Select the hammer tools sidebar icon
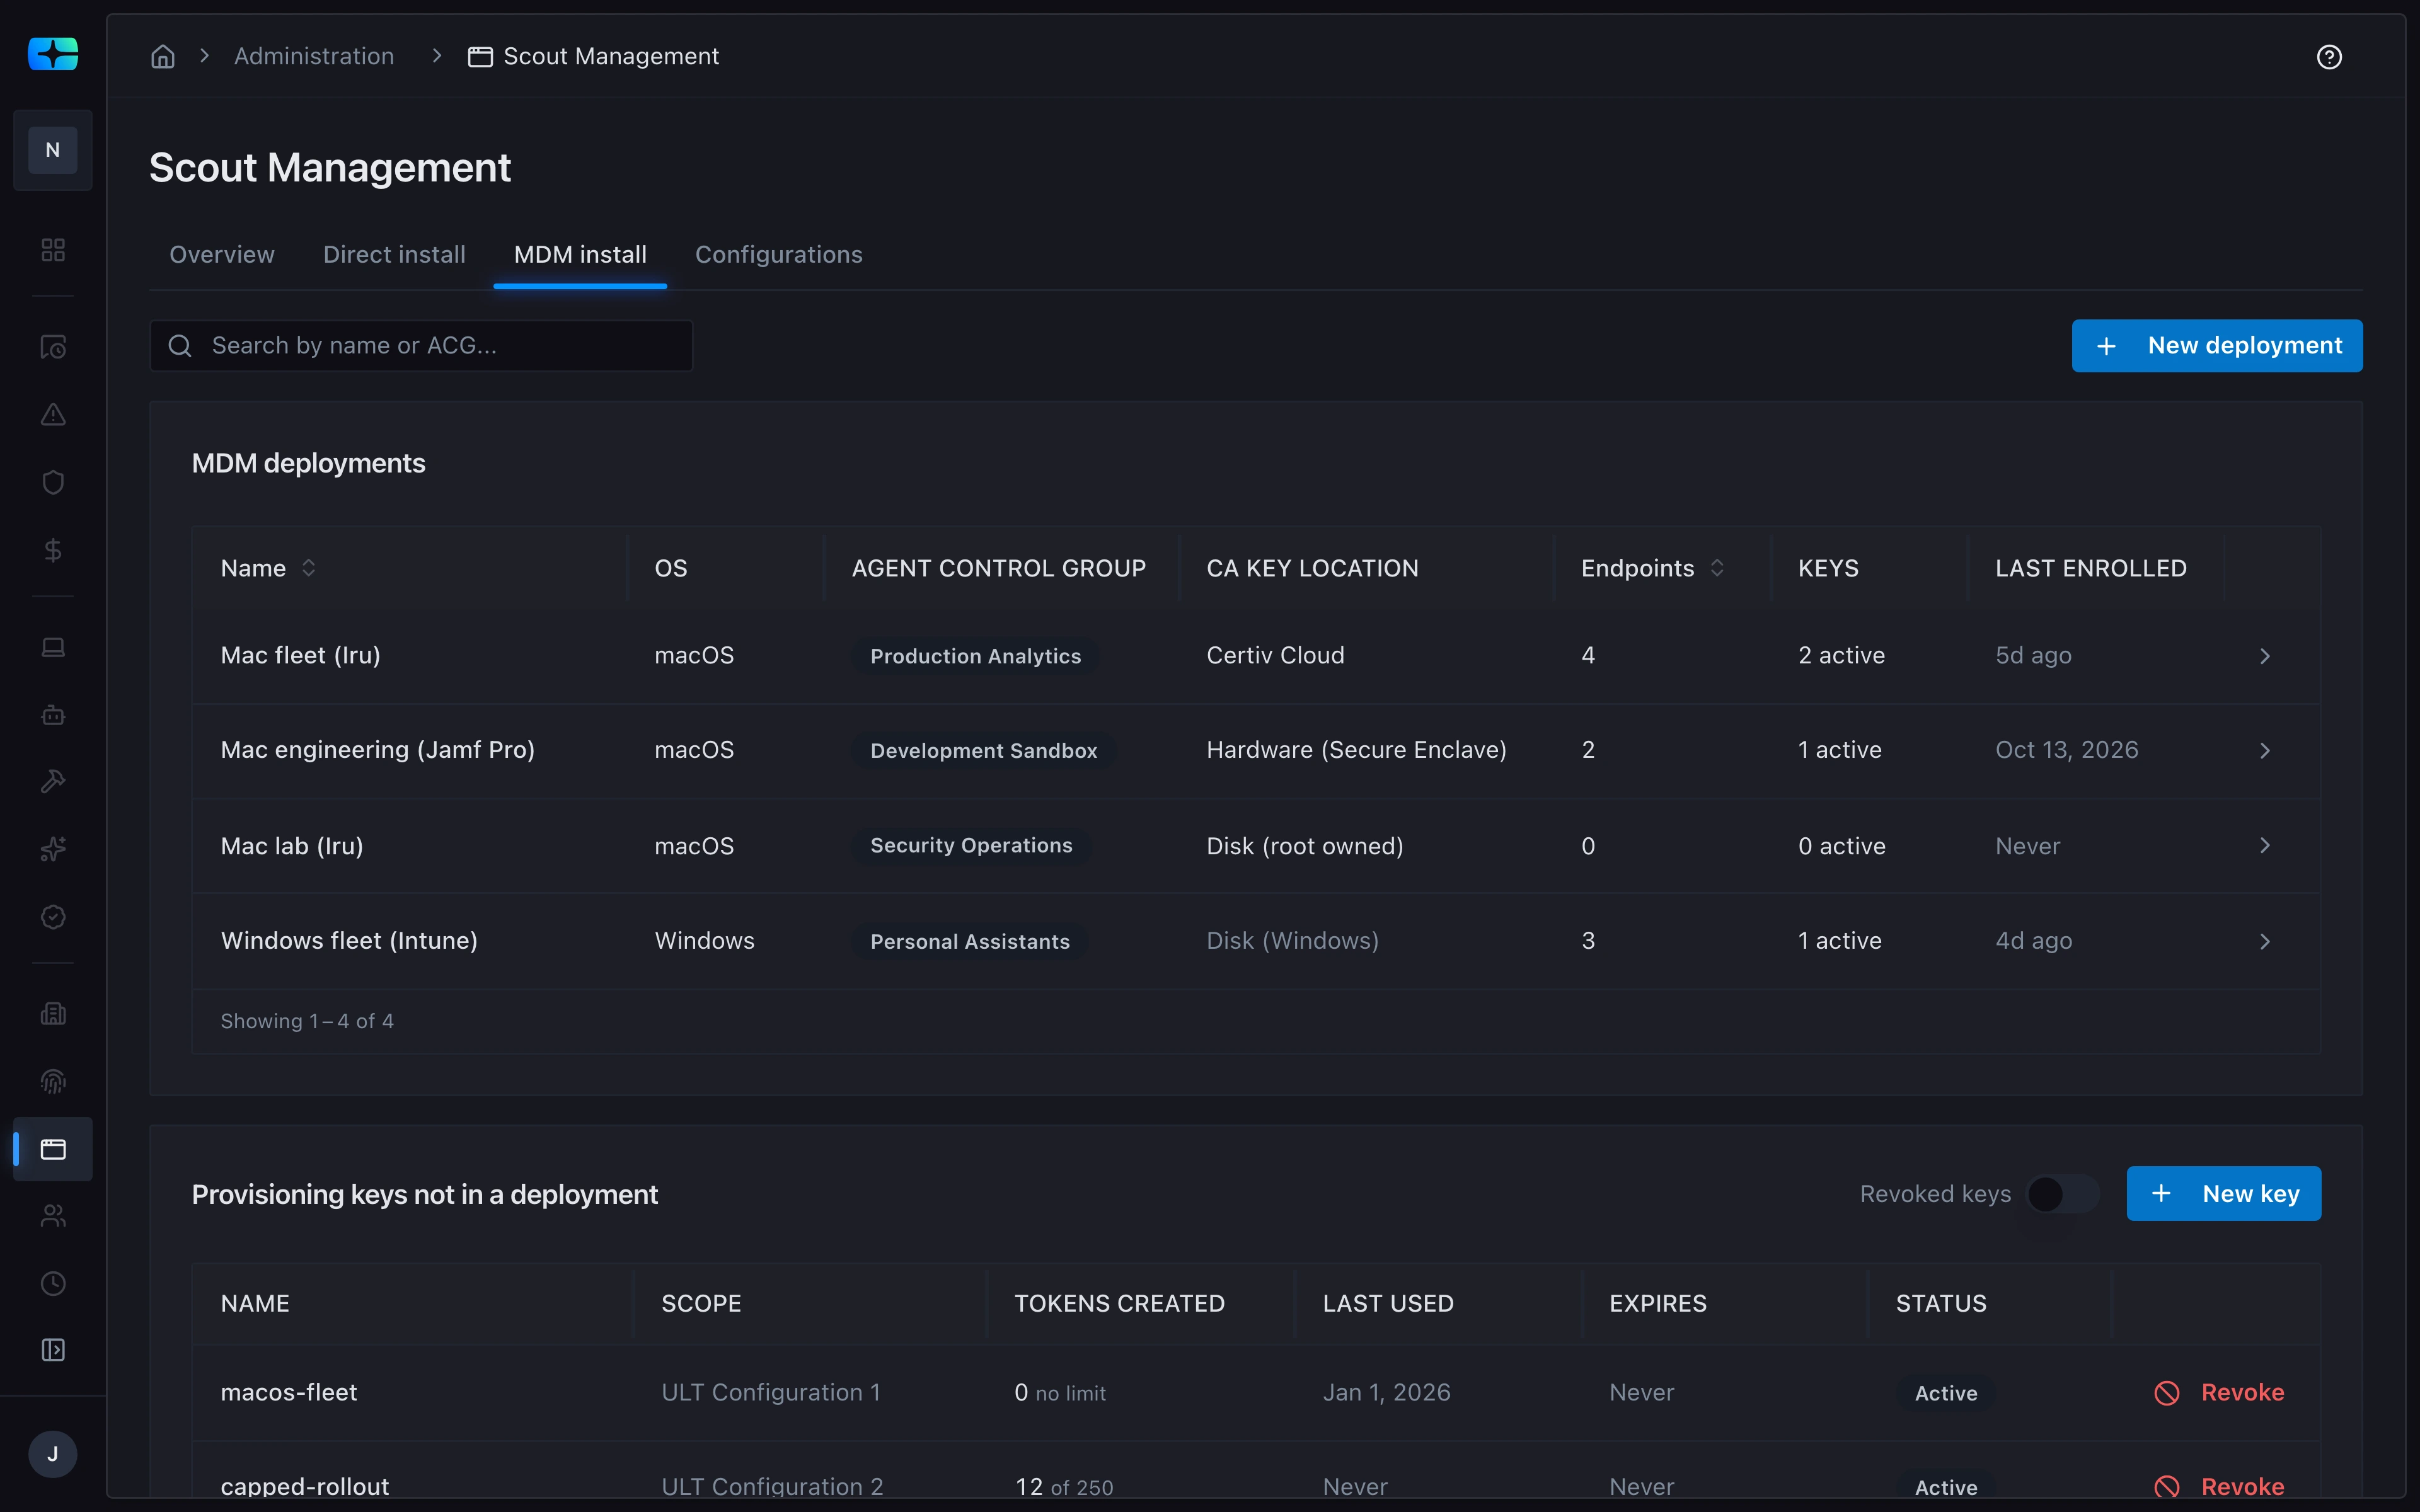The width and height of the screenshot is (2420, 1512). tap(53, 782)
